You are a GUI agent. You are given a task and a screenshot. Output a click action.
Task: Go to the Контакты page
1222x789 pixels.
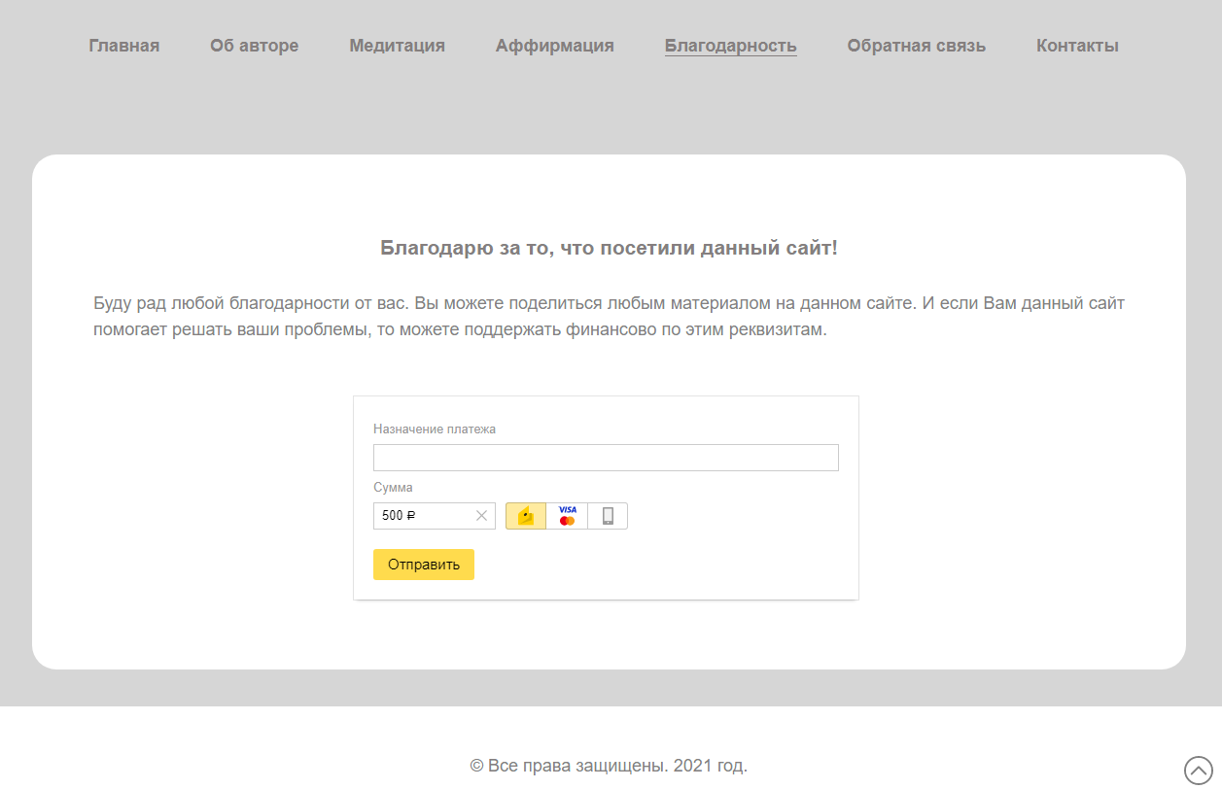coord(1077,46)
